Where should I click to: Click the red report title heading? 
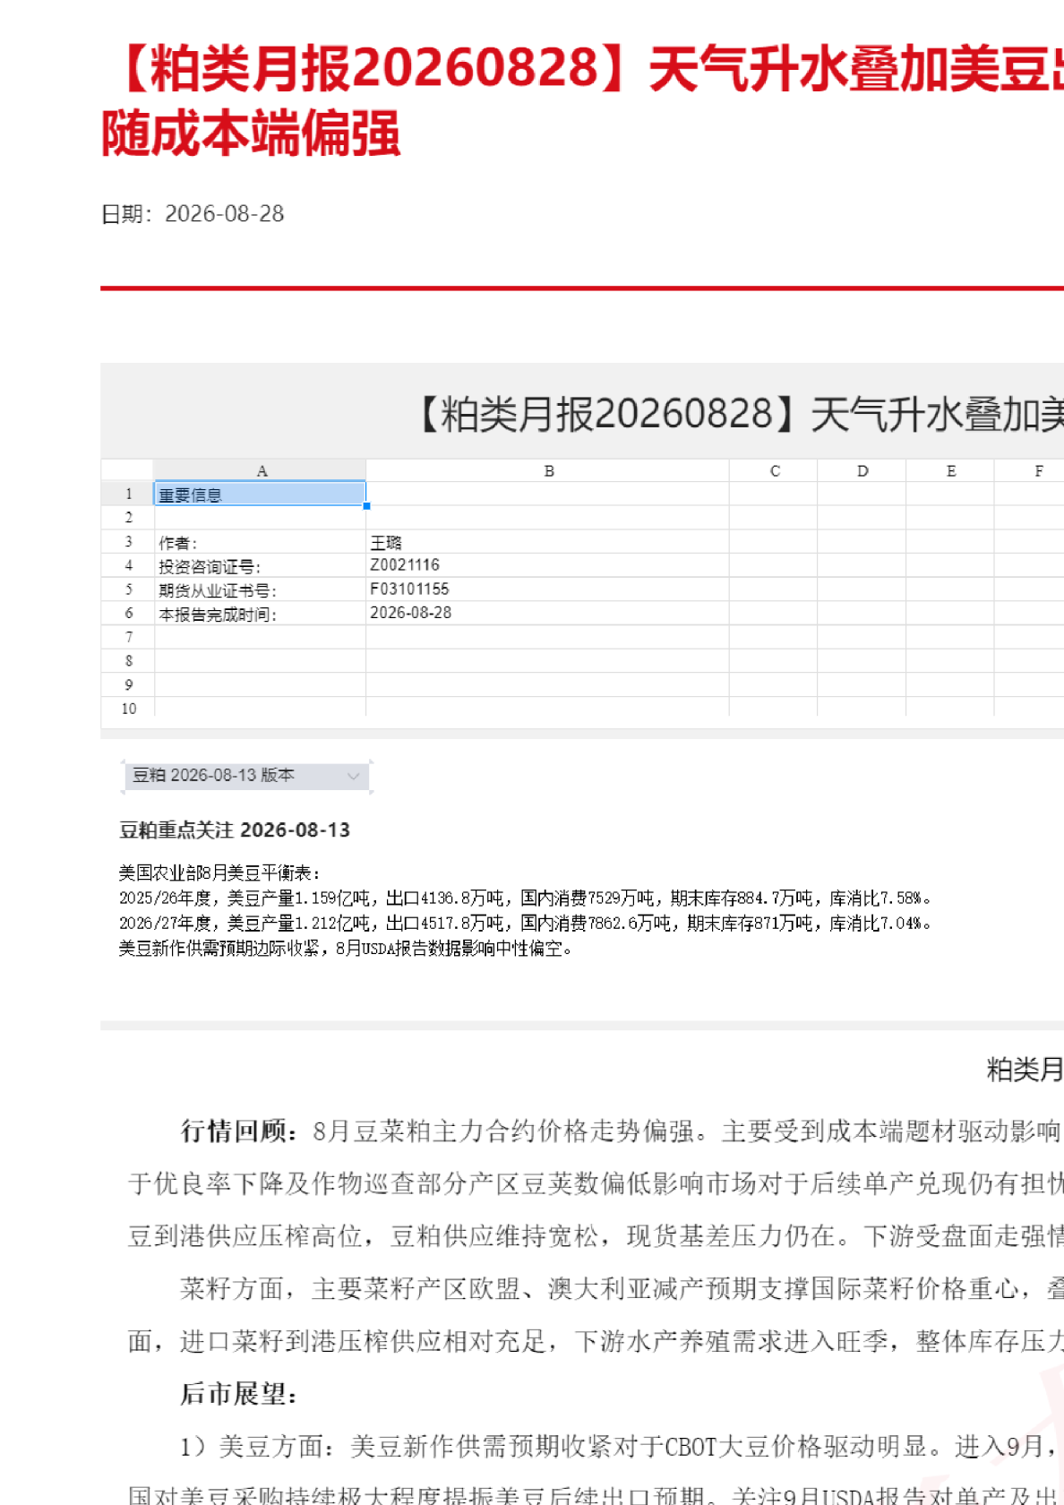(582, 101)
